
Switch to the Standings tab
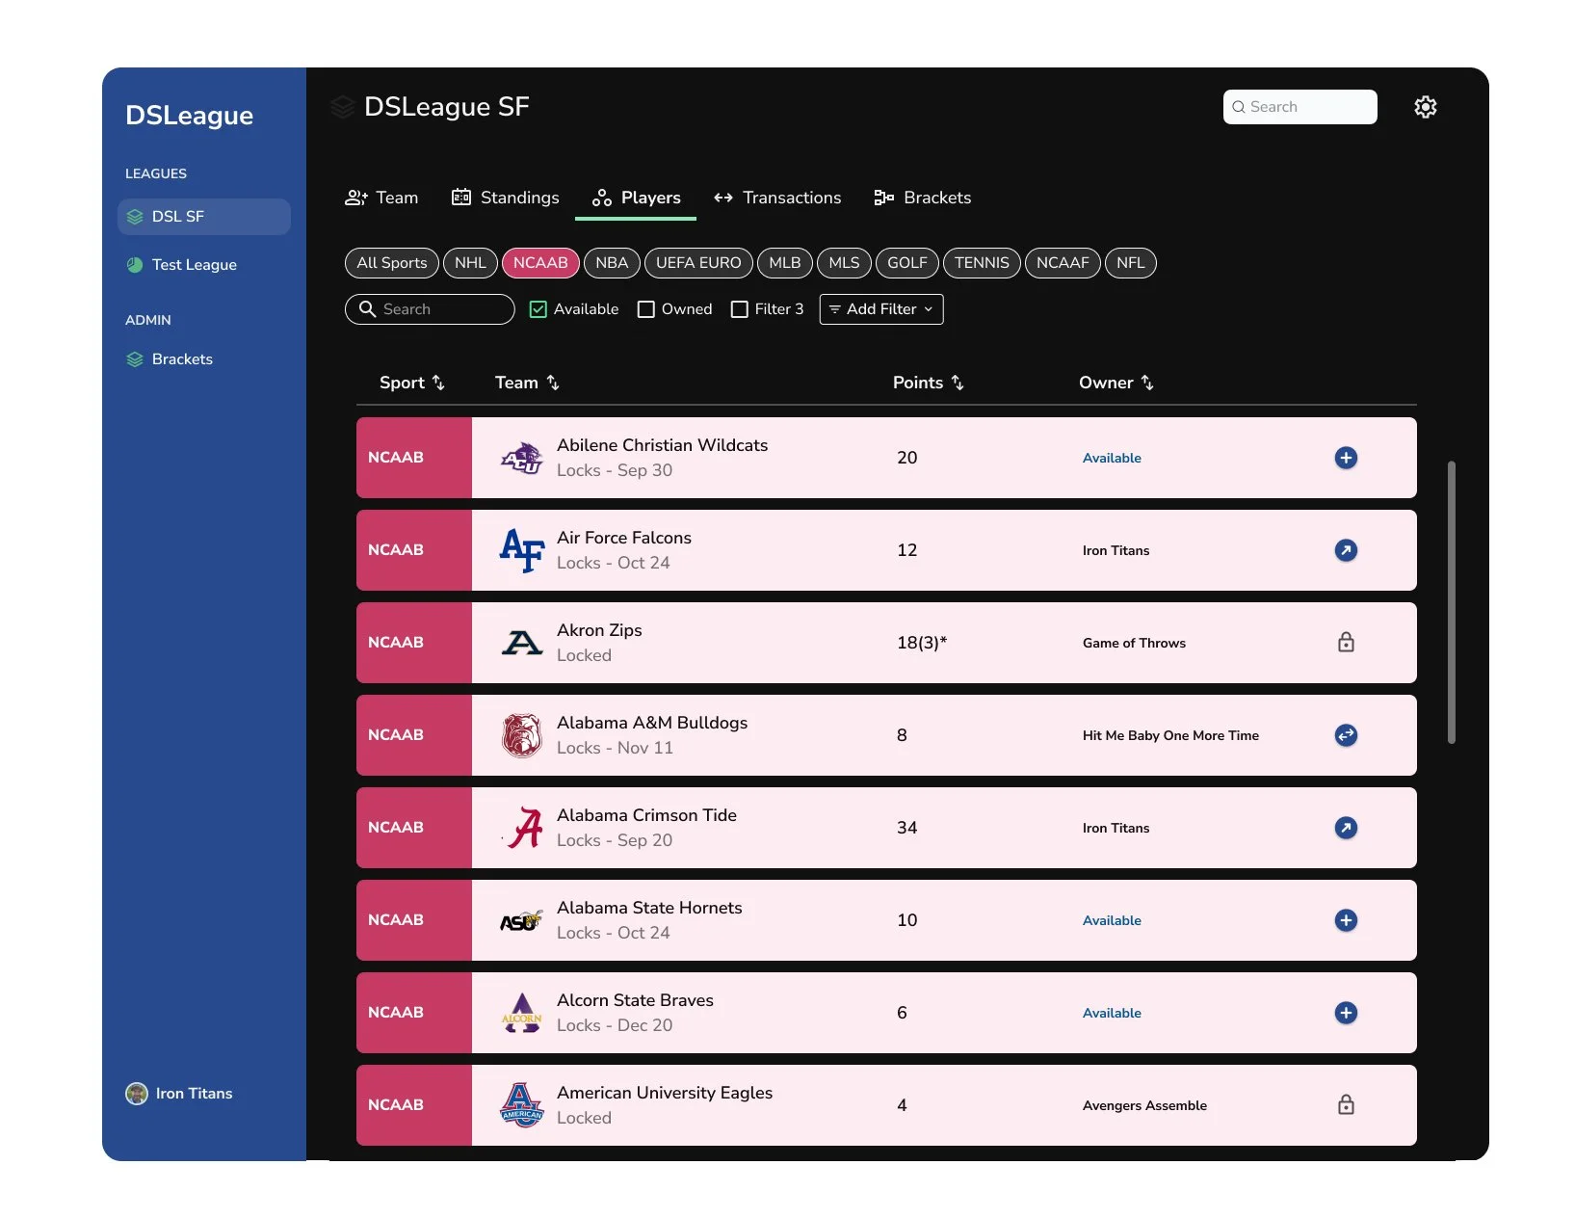506,198
